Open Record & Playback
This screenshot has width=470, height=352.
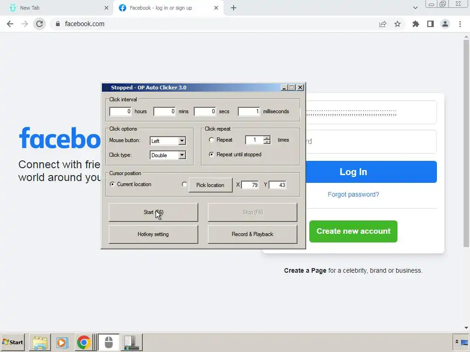252,234
